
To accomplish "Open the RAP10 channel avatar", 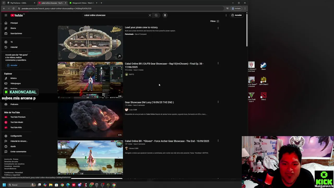I will coord(127,74).
